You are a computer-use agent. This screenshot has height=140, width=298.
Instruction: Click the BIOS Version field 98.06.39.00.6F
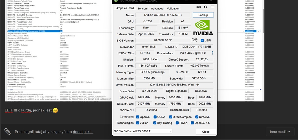(x=163, y=40)
